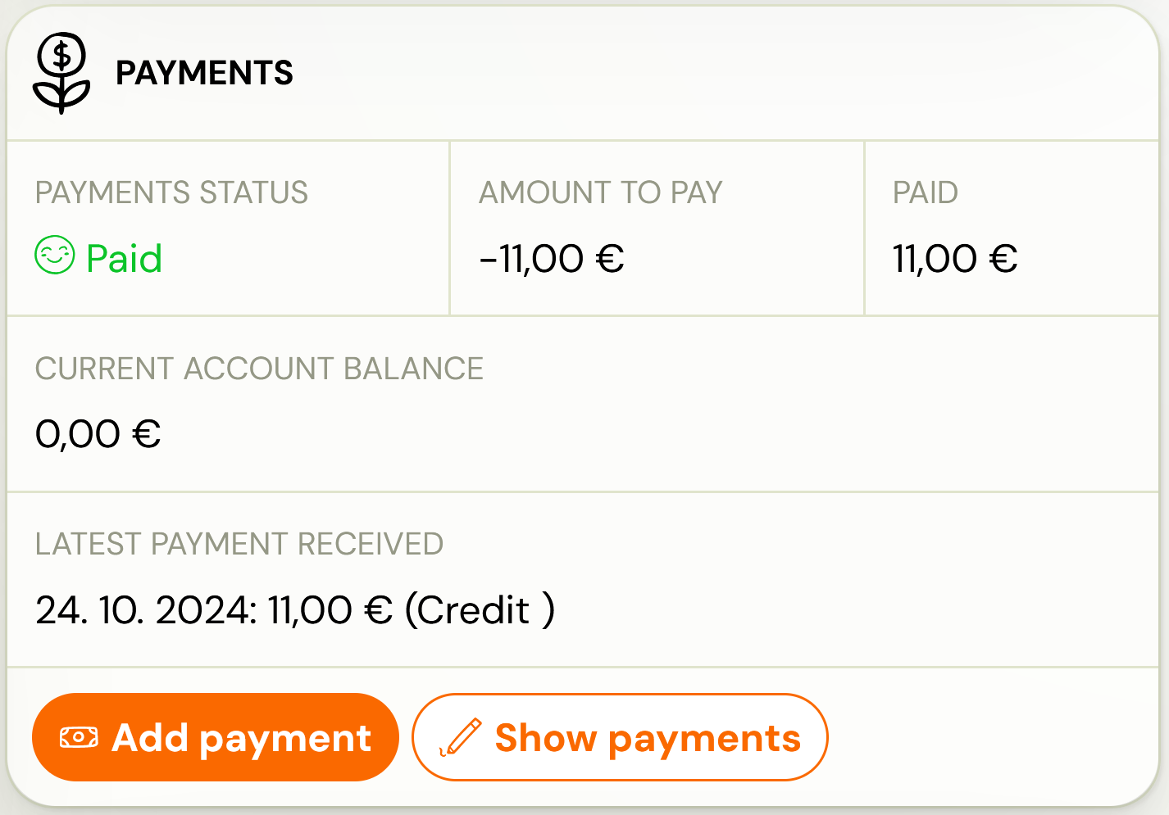The height and width of the screenshot is (815, 1169).
Task: Click the green smiley status icon
Action: point(55,256)
